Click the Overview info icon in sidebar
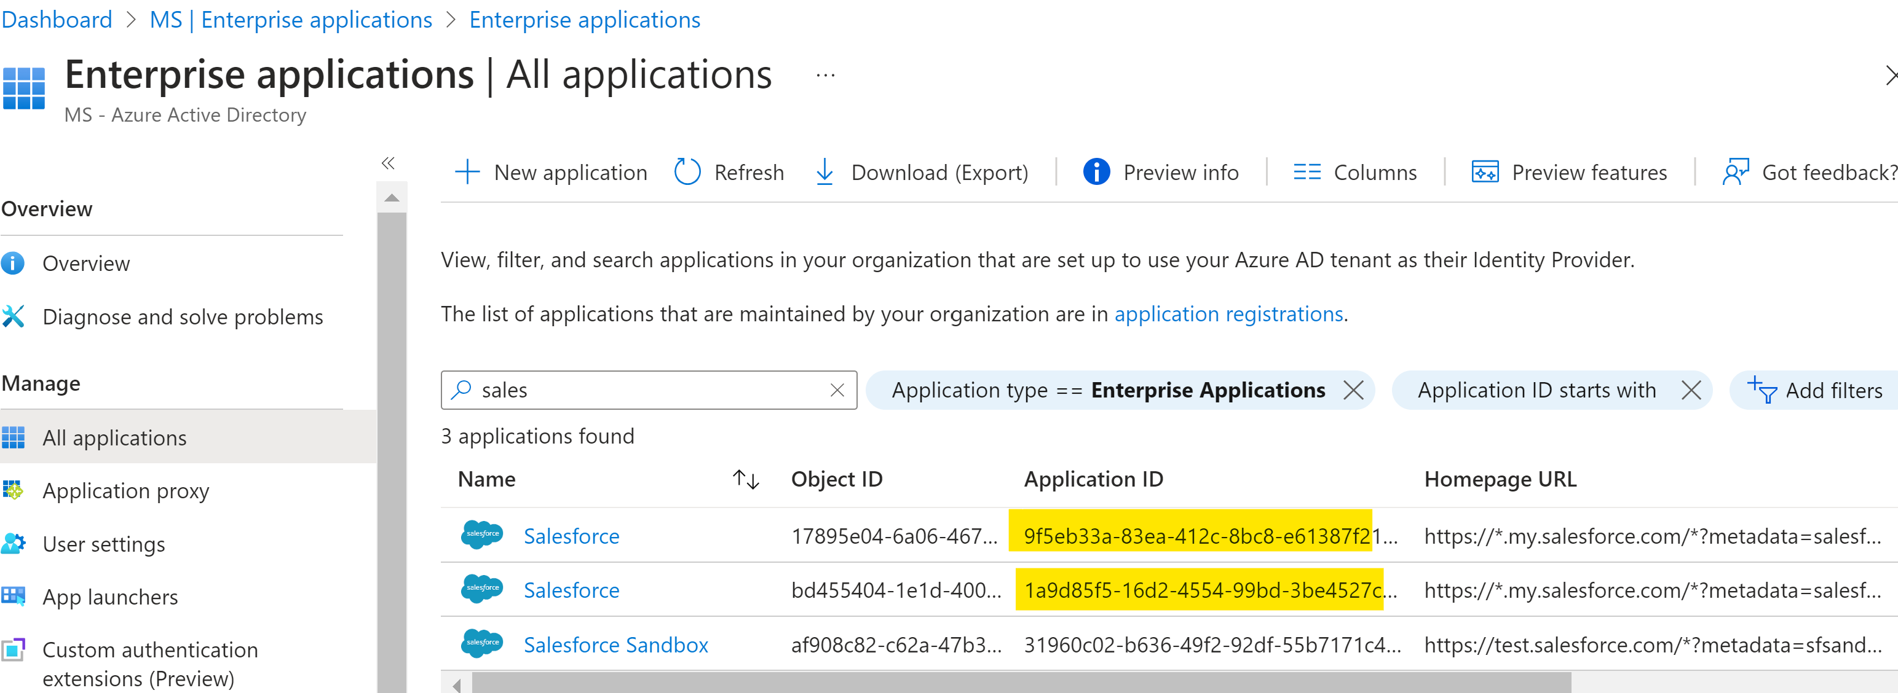This screenshot has height=693, width=1898. pos(12,263)
